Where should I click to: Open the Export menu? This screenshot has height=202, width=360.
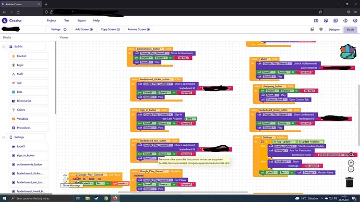[x=81, y=21]
